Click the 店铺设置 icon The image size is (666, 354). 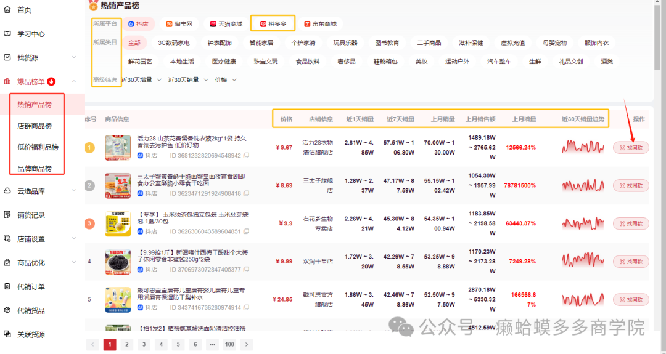pyautogui.click(x=7, y=239)
